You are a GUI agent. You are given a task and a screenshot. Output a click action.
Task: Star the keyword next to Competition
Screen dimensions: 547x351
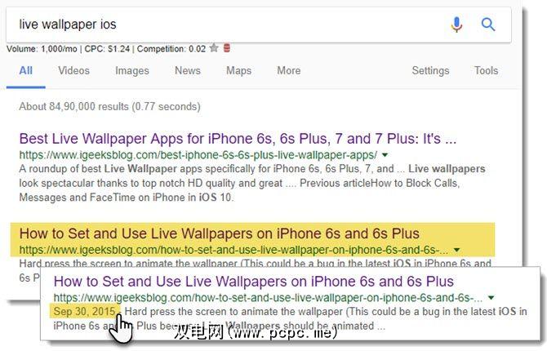click(x=214, y=48)
